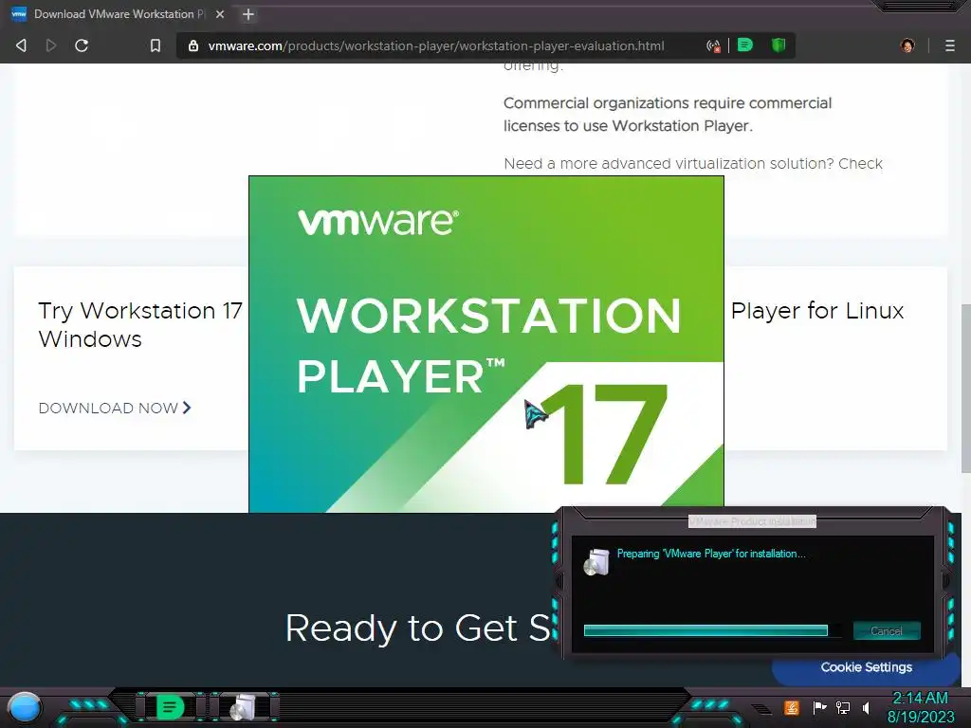The width and height of the screenshot is (971, 728).
Task: Open the orange Java tray icon
Action: (x=792, y=707)
